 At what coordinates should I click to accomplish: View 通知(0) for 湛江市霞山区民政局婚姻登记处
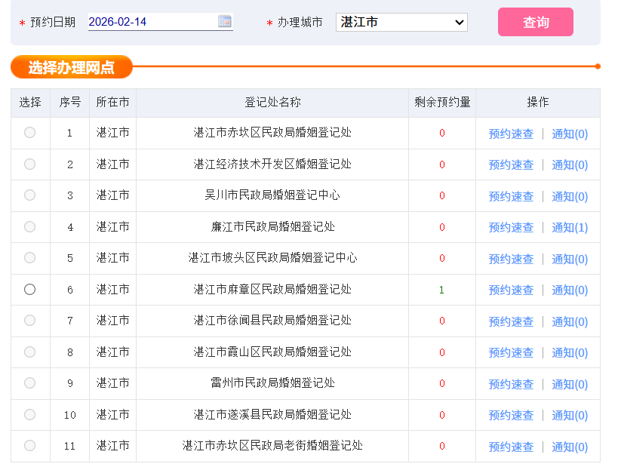(x=568, y=352)
